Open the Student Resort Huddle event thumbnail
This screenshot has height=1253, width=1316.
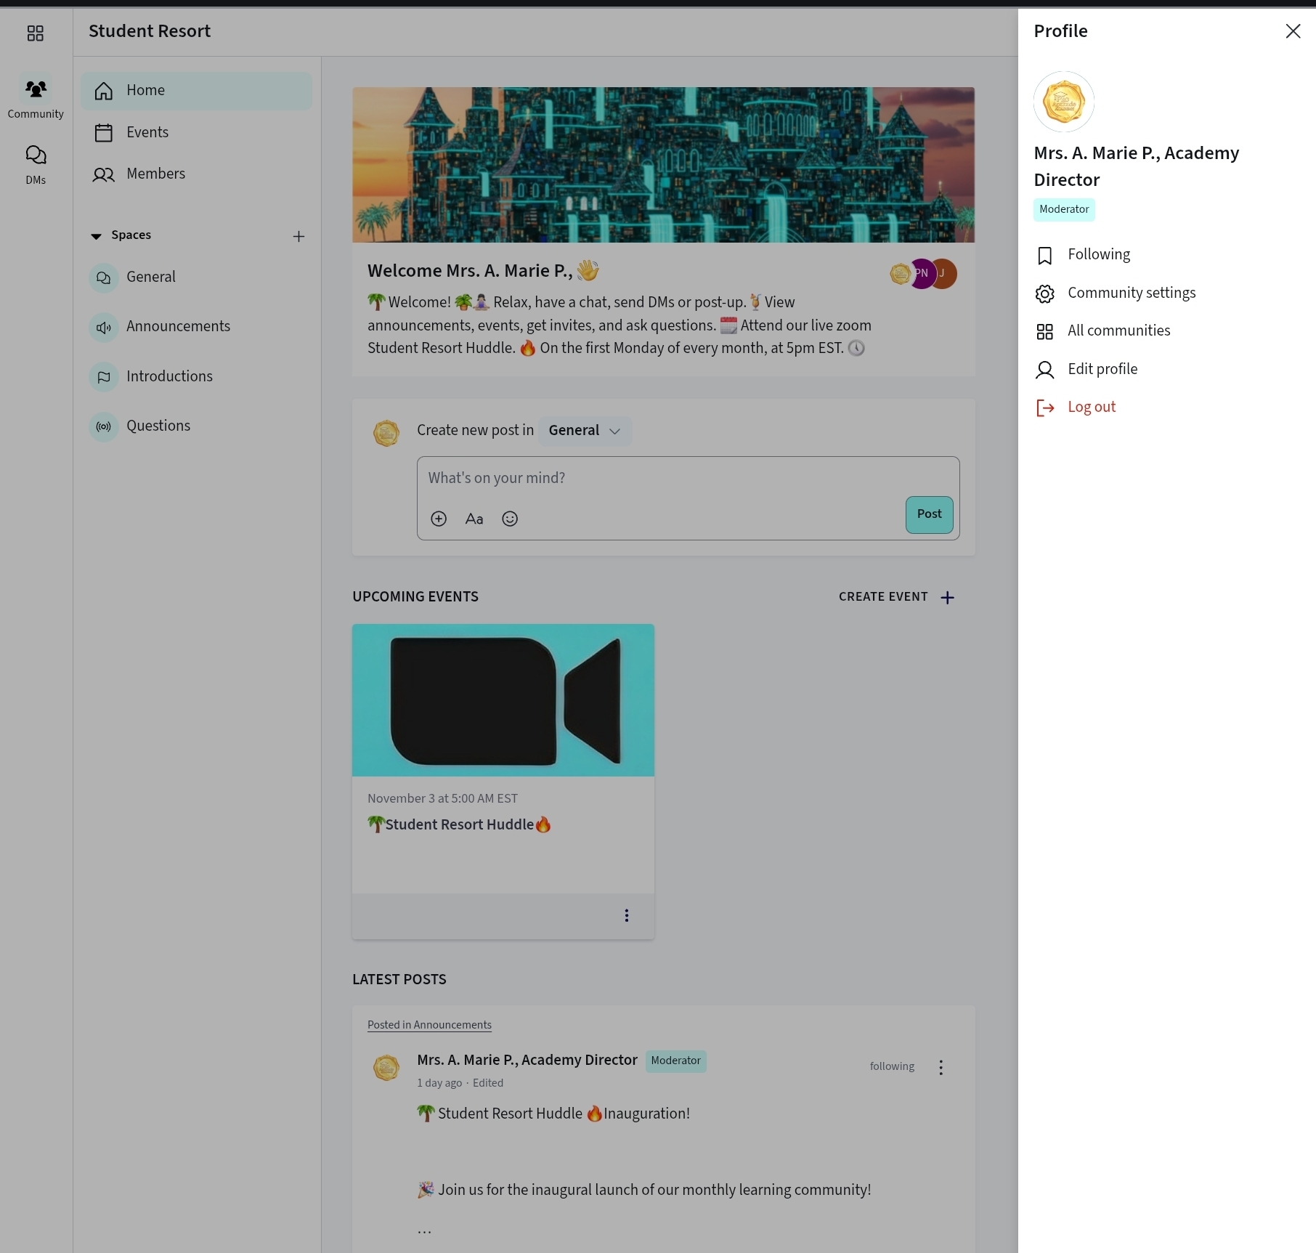tap(503, 700)
